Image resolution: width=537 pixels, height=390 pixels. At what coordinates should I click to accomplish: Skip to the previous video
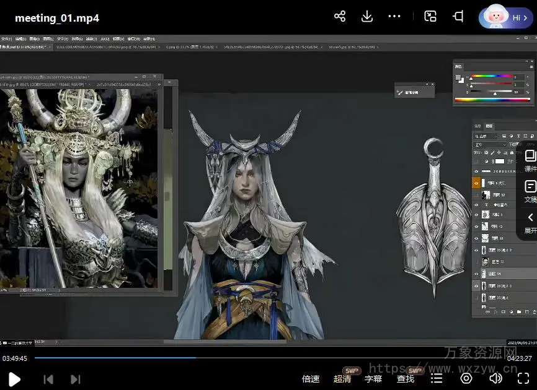tap(48, 379)
